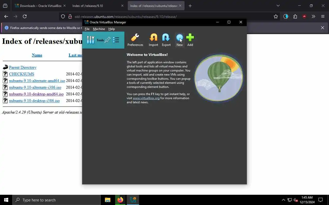
Task: Open the Machine menu
Action: [99, 29]
